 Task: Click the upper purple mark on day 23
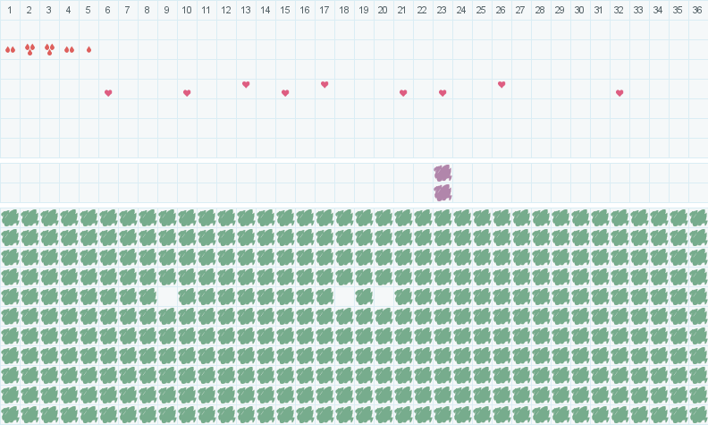pyautogui.click(x=442, y=173)
